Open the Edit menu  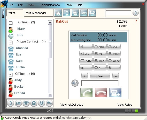20,5
